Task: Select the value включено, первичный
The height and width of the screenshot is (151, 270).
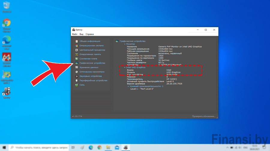Action: click(170, 53)
